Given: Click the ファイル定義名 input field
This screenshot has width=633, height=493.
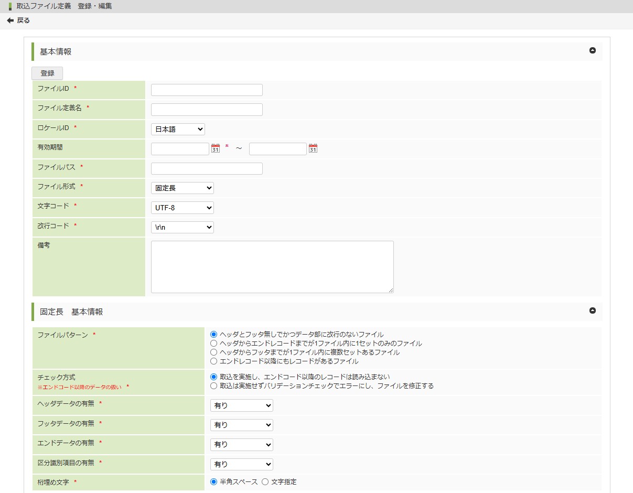Looking at the screenshot, I should click(x=207, y=110).
